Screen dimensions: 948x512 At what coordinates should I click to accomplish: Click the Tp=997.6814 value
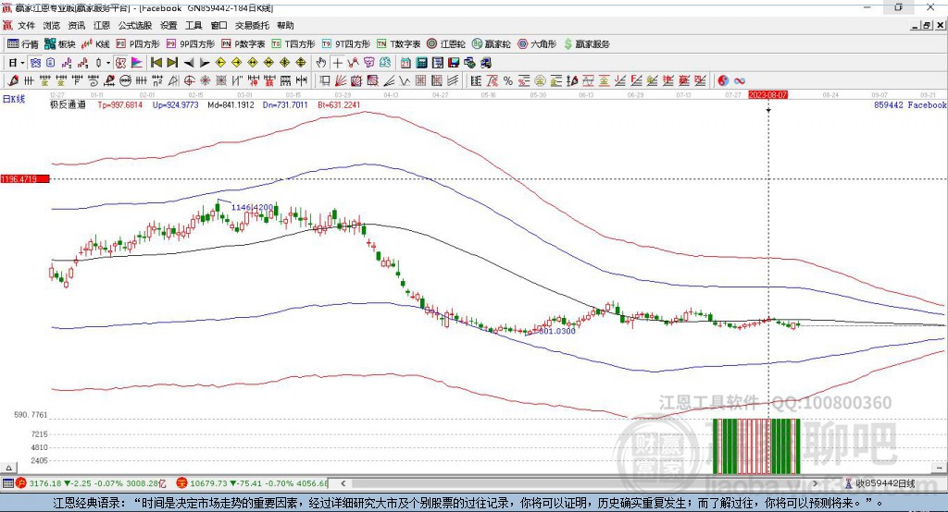pyautogui.click(x=119, y=105)
